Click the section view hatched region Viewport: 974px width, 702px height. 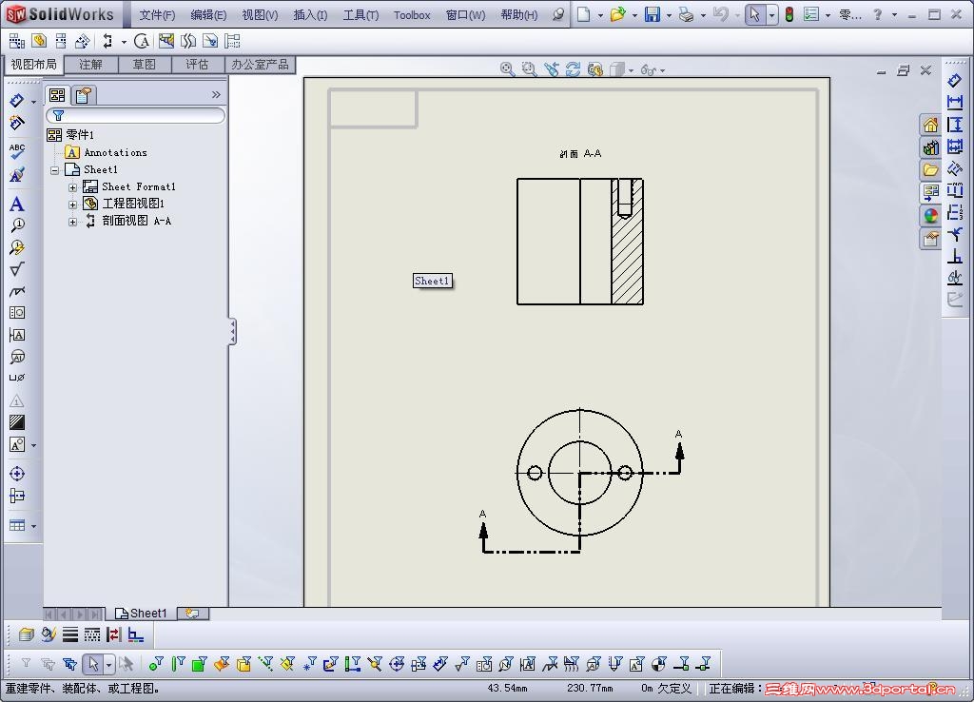[627, 261]
